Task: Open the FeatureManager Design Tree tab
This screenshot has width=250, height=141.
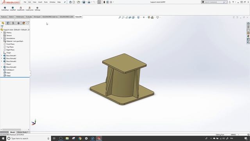Action: [3, 23]
